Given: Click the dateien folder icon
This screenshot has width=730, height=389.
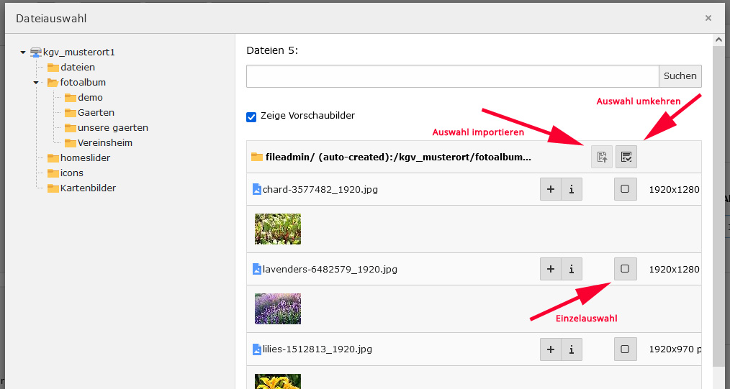Looking at the screenshot, I should tap(53, 68).
